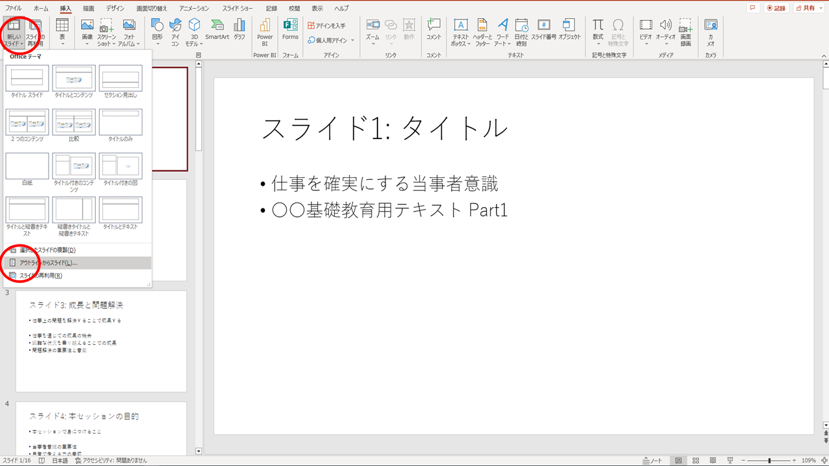Switch to the ホーム tab
Screen dimensions: 829x466
[40, 8]
